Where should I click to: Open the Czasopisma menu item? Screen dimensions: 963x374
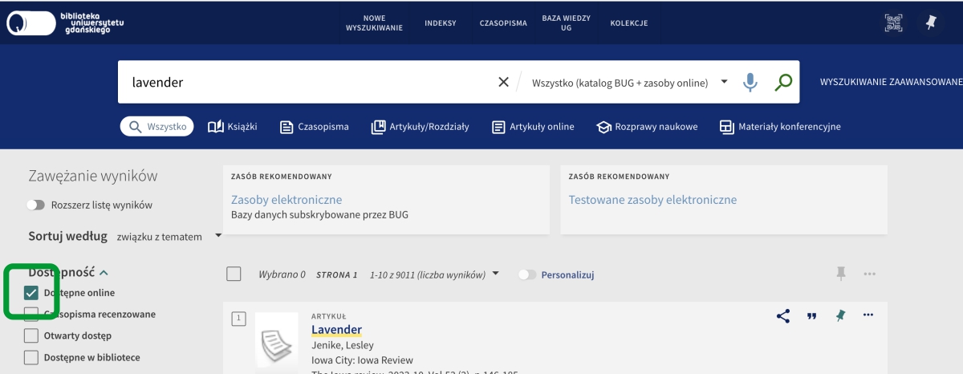click(503, 23)
